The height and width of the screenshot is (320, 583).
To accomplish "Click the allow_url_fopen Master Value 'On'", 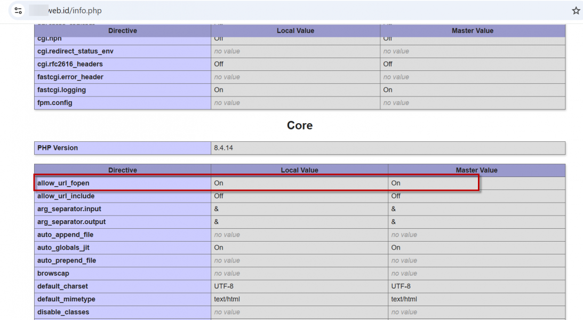I will (x=396, y=183).
